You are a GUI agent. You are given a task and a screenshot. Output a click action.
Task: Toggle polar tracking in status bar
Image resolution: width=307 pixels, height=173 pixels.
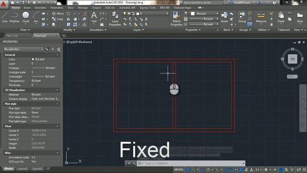click(208, 170)
